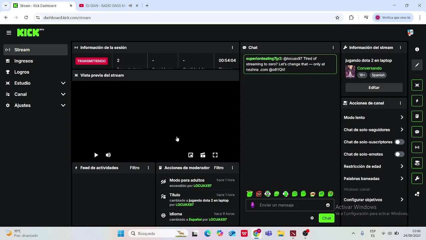The image size is (426, 240).
Task: Open the emoji picker in message box
Action: [328, 205]
